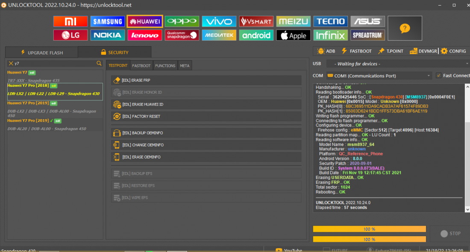Select the Meizu brand icon
Image resolution: width=470 pixels, height=252 pixels.
pos(294,21)
